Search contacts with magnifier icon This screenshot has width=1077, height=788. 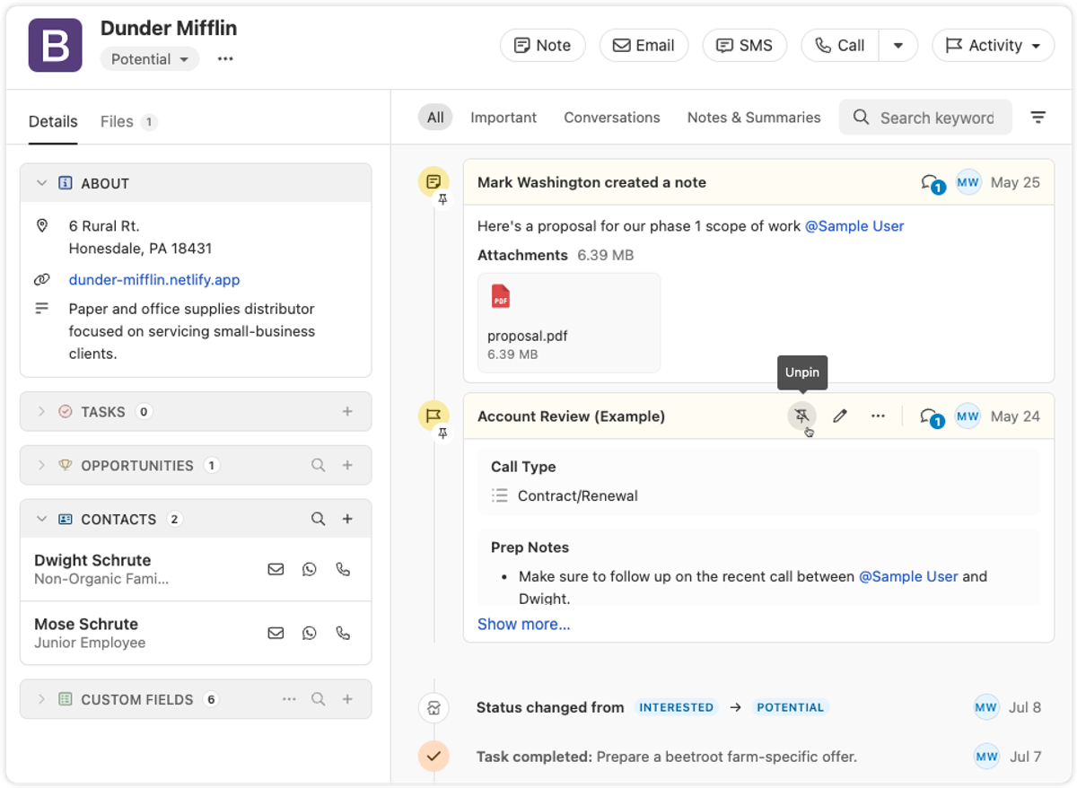click(x=318, y=519)
